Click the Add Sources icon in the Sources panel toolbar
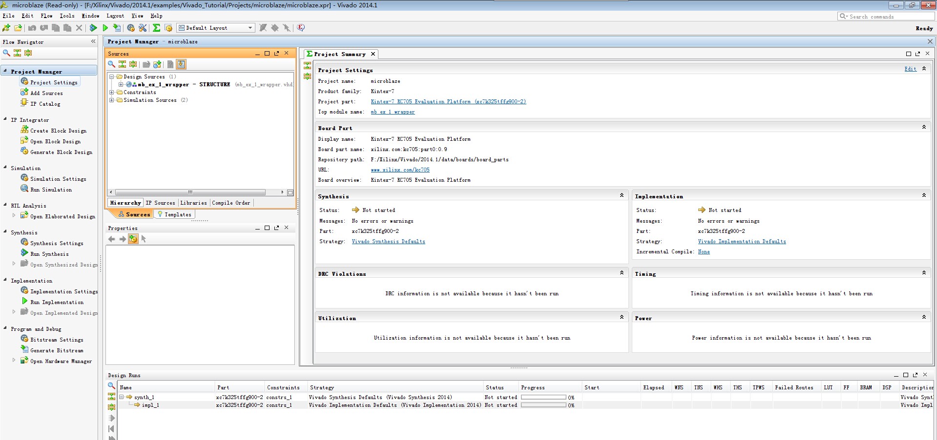This screenshot has height=440, width=937. point(157,64)
